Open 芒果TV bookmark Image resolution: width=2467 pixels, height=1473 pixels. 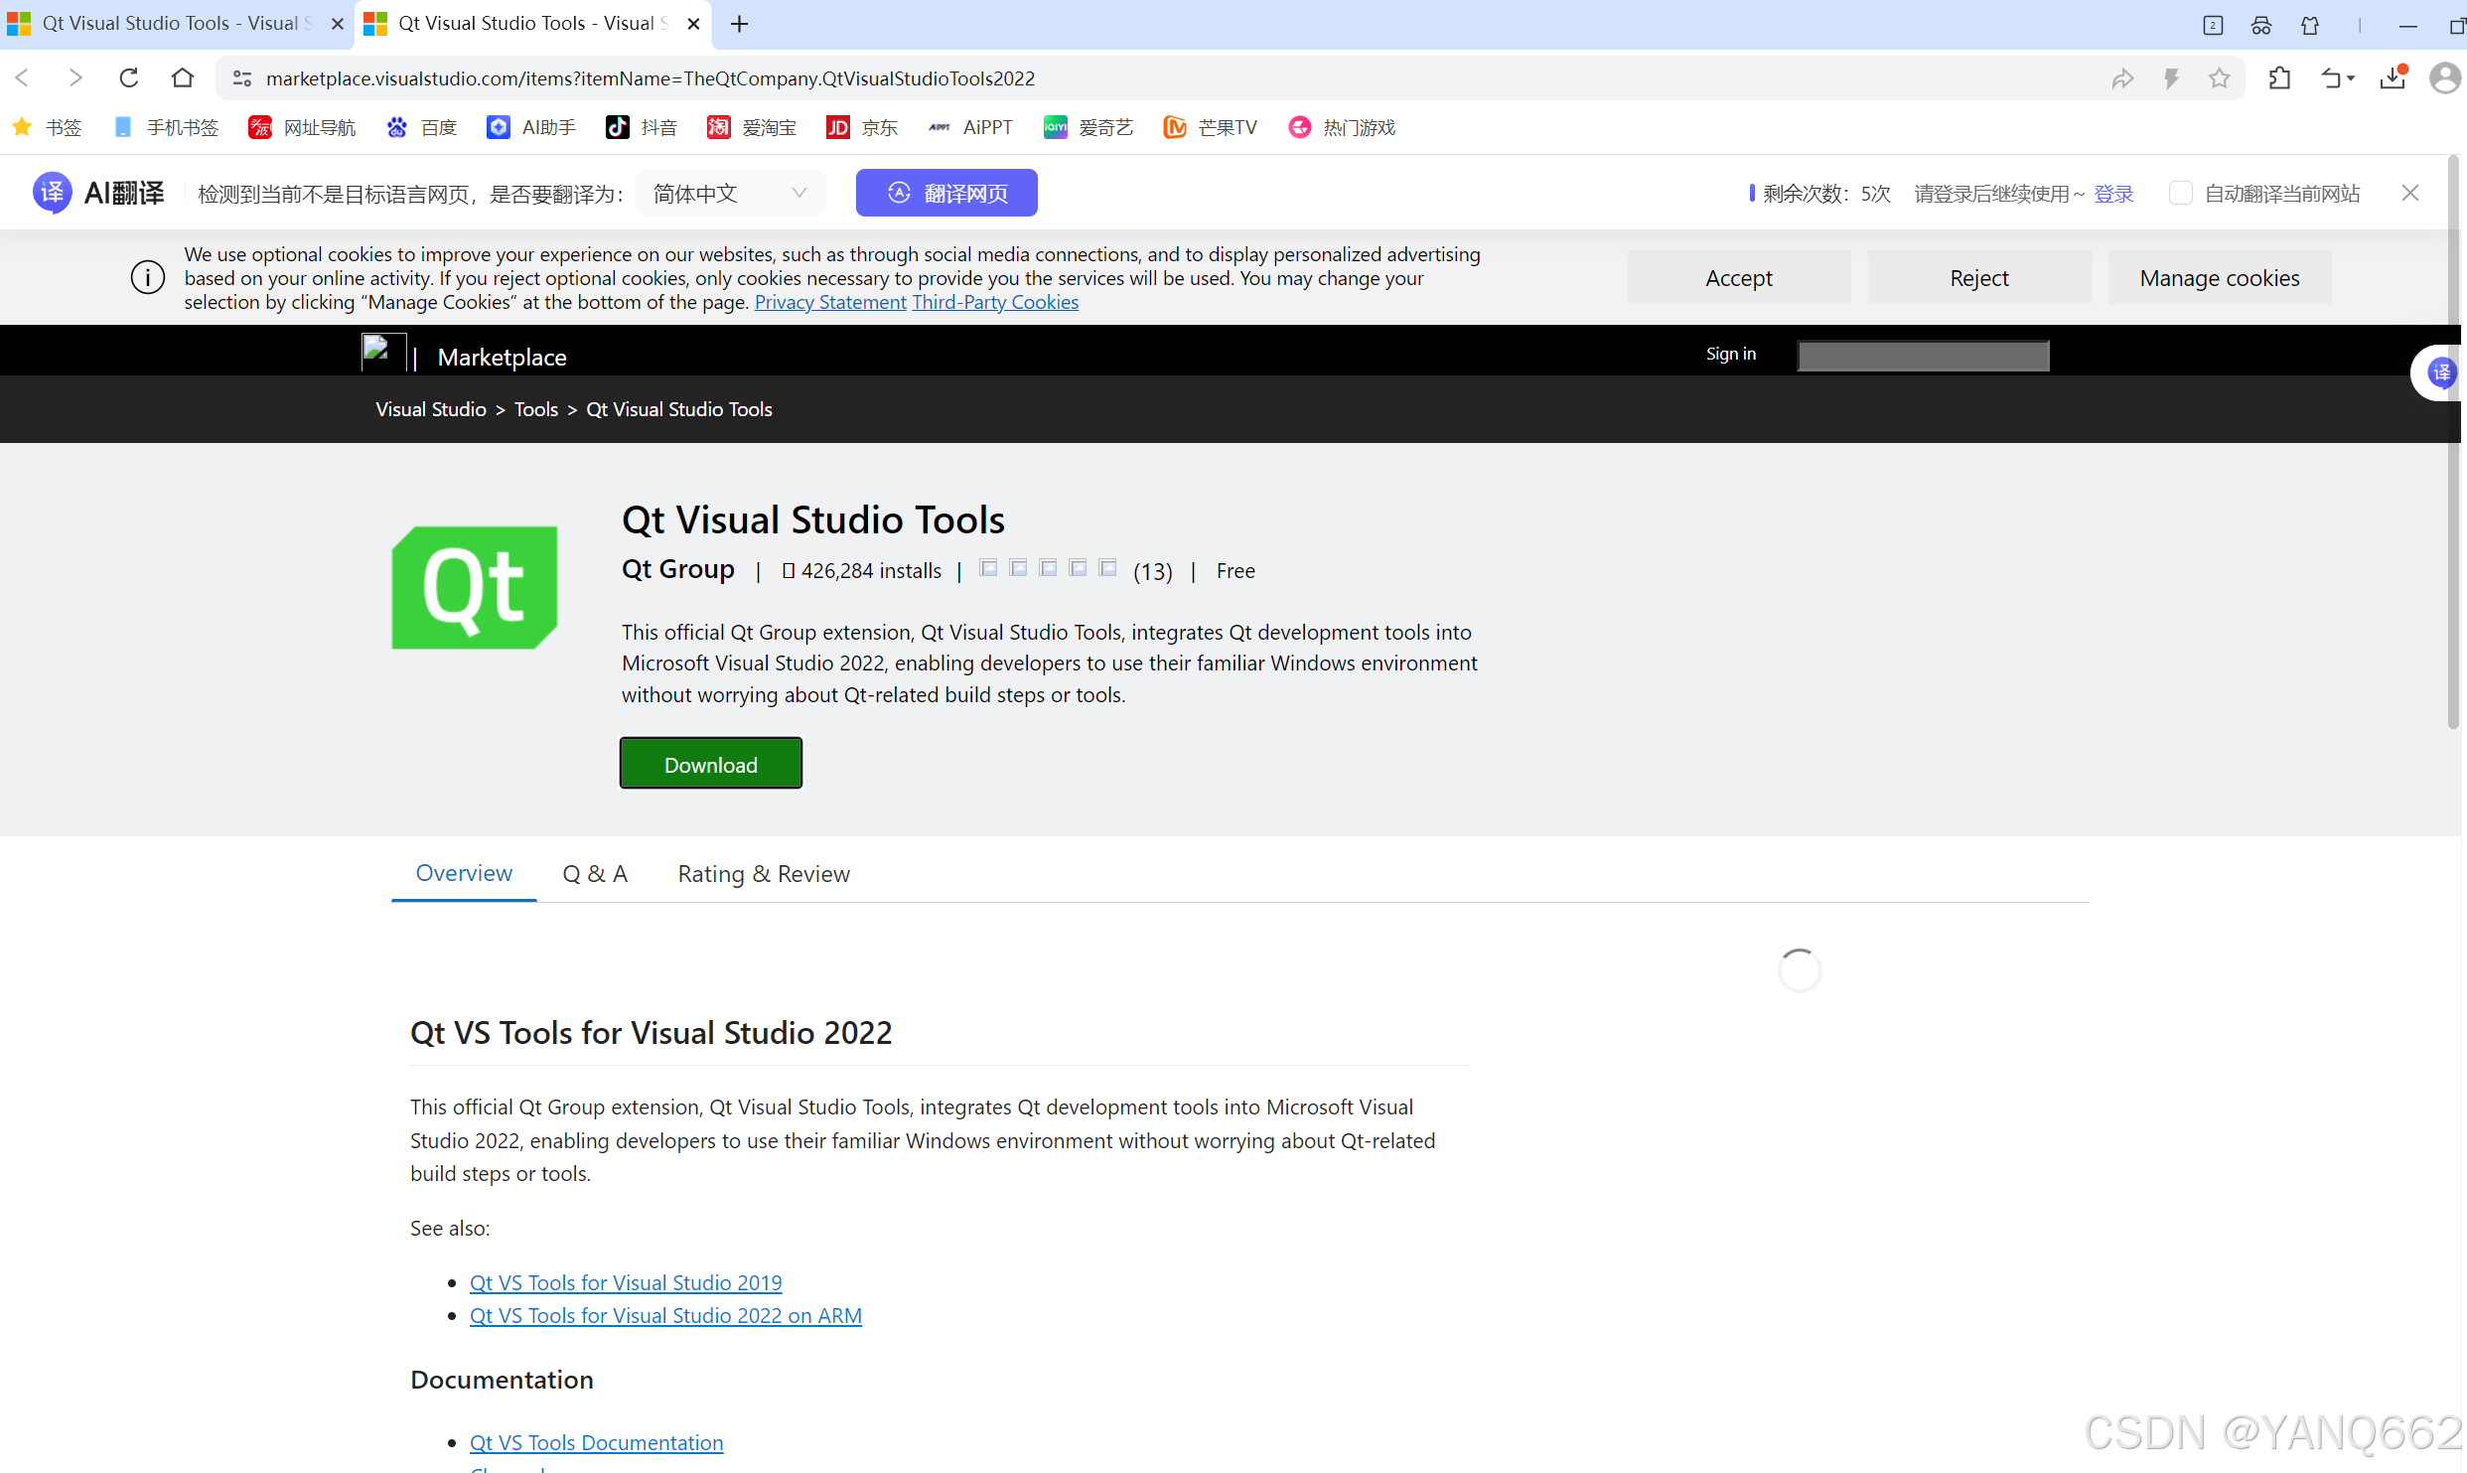tap(1211, 127)
